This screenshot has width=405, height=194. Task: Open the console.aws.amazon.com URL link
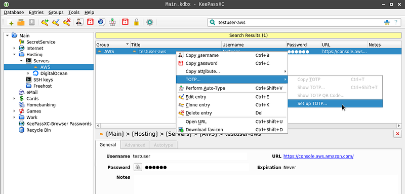(318, 157)
